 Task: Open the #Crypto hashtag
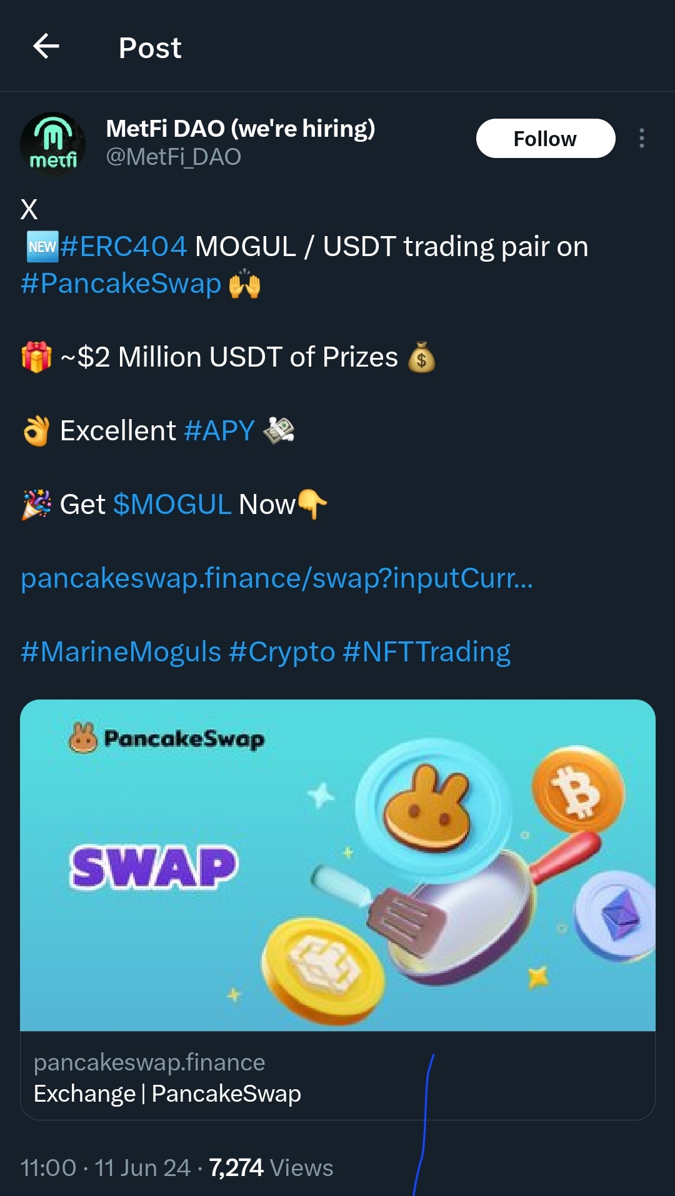(282, 652)
